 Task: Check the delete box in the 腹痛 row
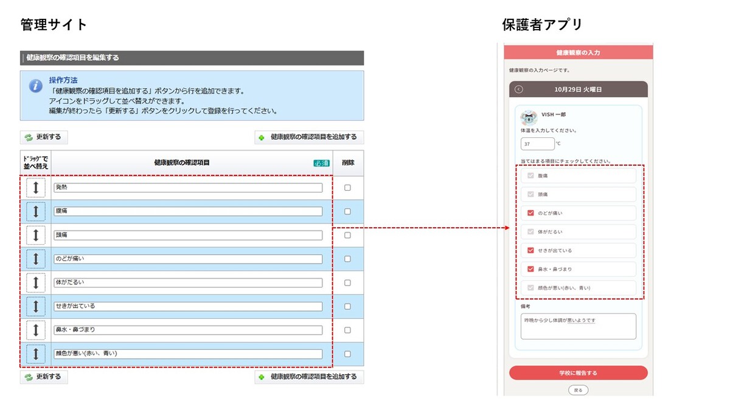tap(347, 211)
